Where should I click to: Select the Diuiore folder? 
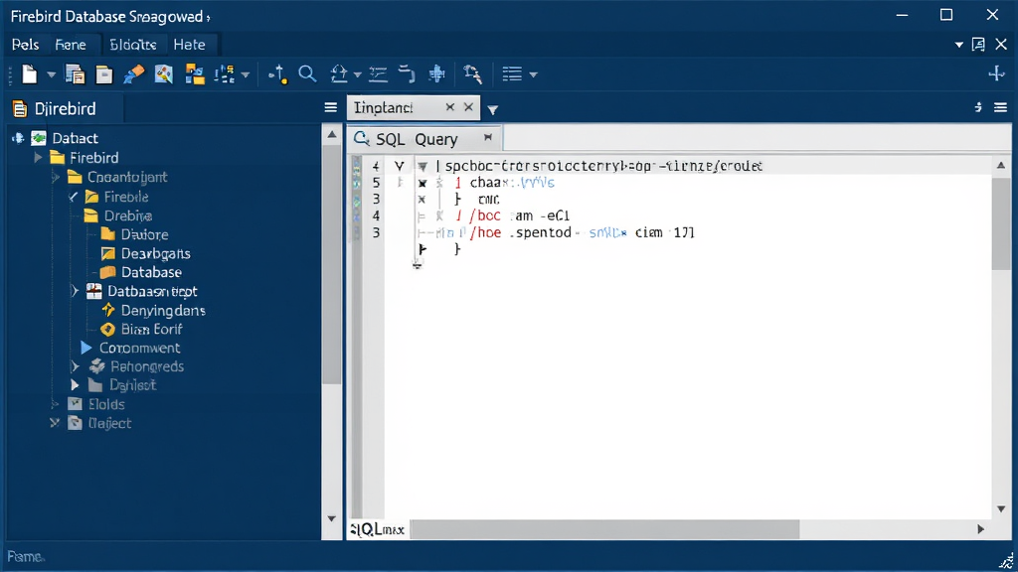pyautogui.click(x=144, y=234)
